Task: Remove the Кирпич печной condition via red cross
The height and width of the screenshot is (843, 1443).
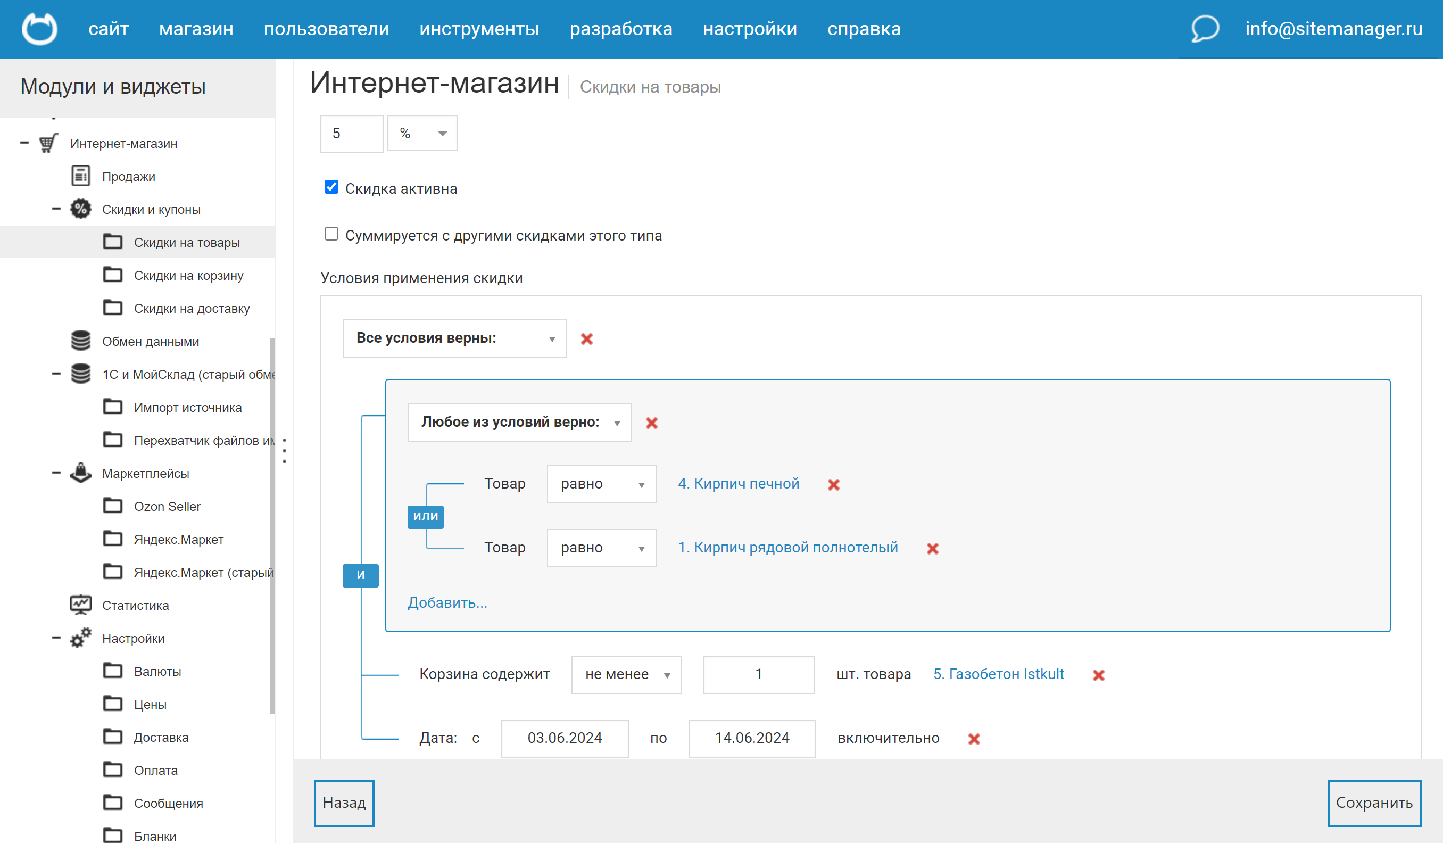Action: pyautogui.click(x=834, y=484)
